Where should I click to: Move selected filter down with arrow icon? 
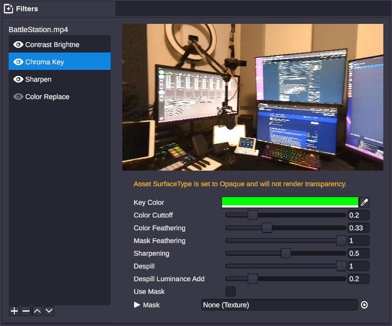click(x=49, y=311)
